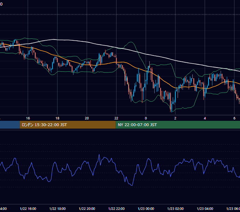
Task: Click hour label 0 on upper chart axis
Action: pos(146,118)
